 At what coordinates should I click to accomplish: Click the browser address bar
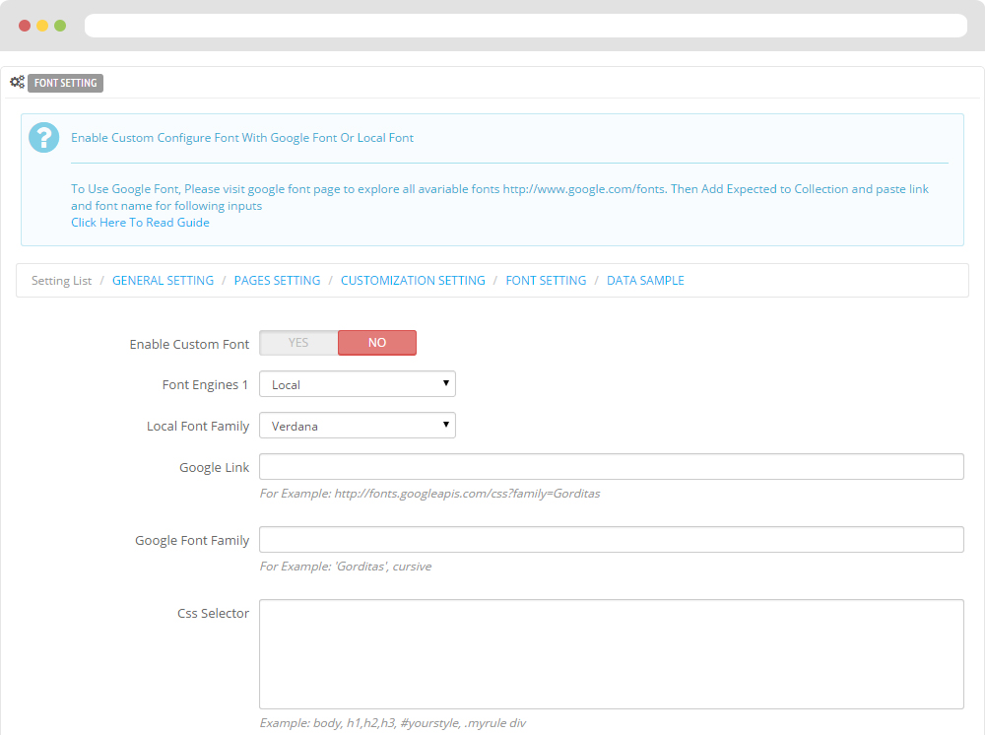coord(526,26)
